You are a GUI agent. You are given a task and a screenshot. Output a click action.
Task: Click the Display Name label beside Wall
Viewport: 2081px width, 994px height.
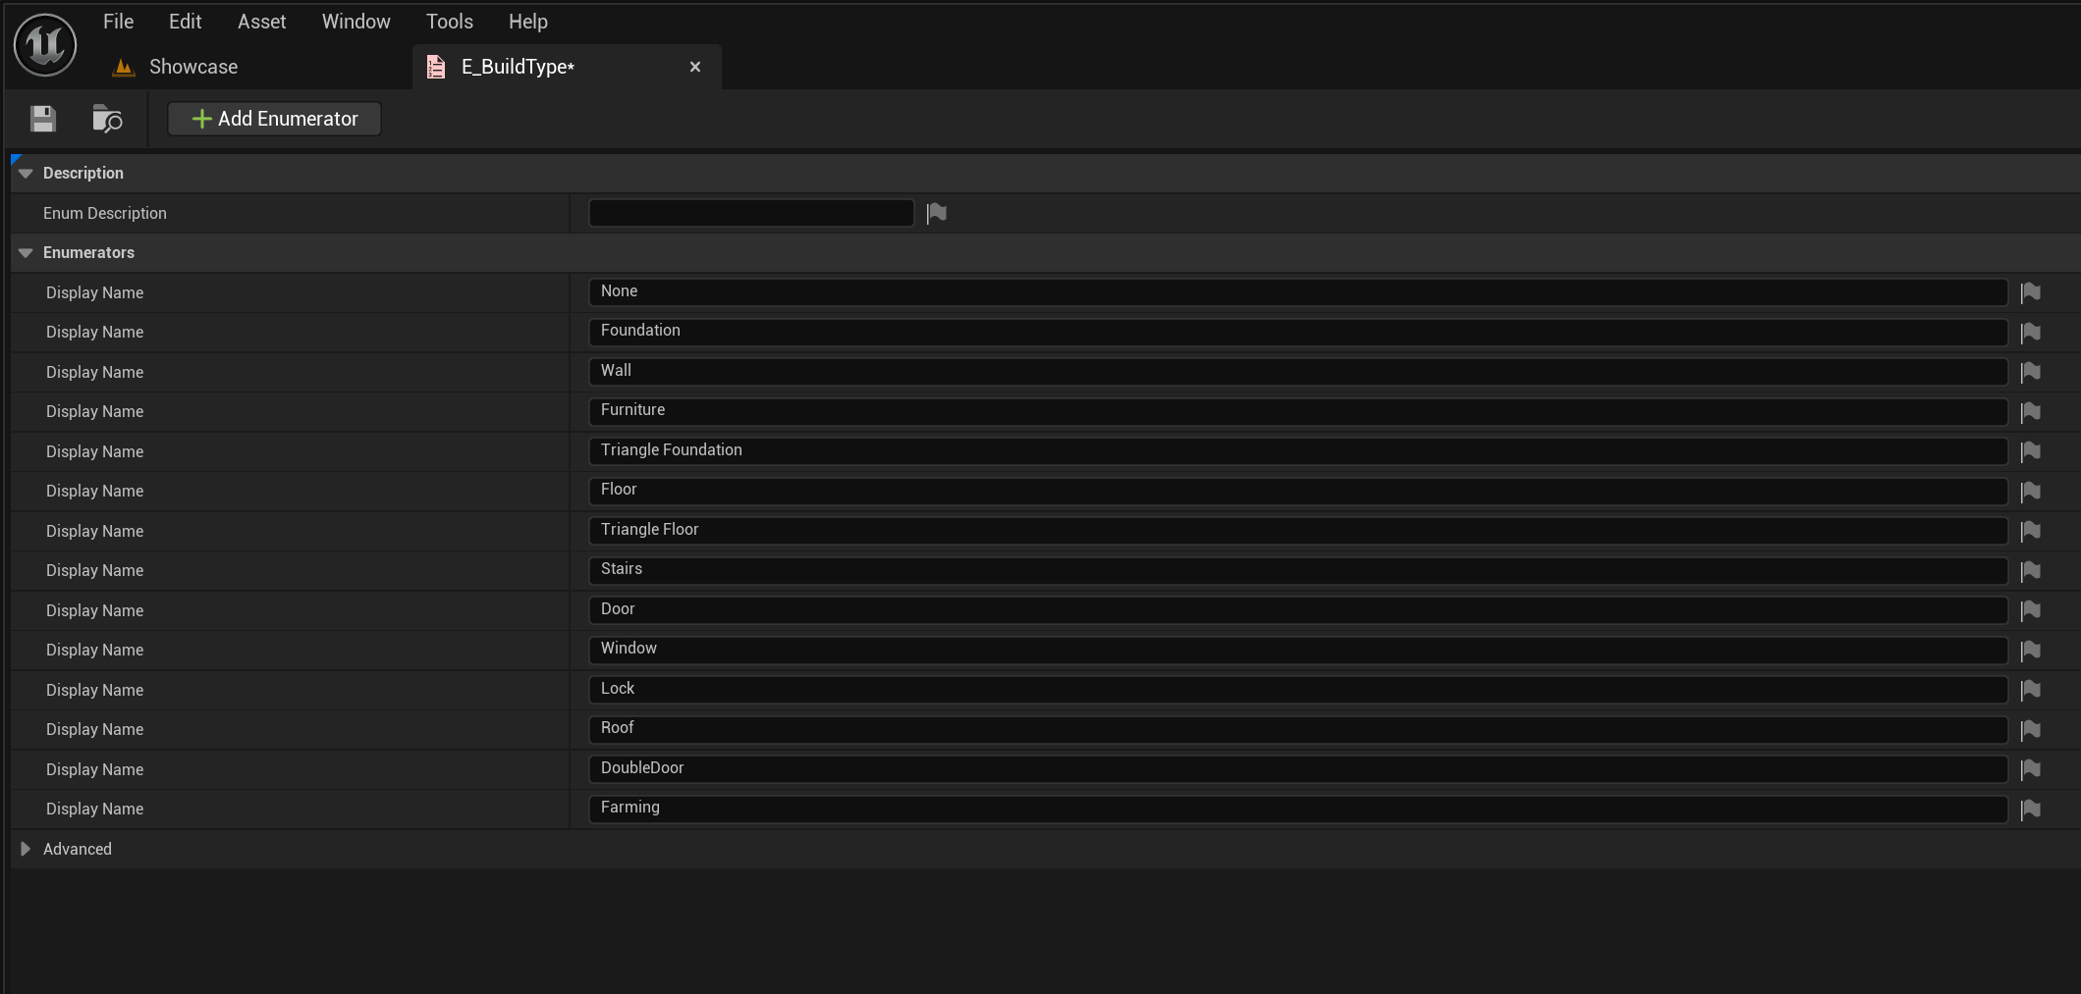(x=94, y=372)
